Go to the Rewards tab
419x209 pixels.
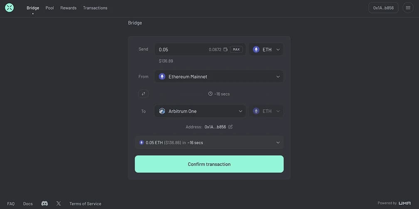tap(69, 8)
